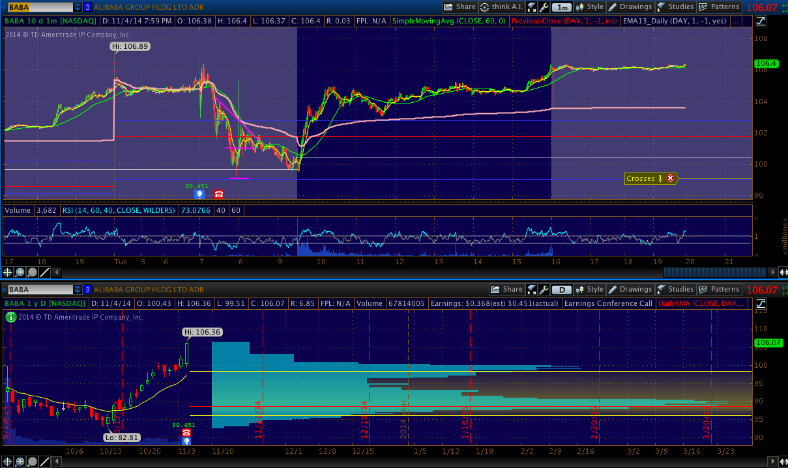Viewport: 788px width, 468px height.
Task: Click the green info icon, lower chart
Action: click(x=10, y=317)
